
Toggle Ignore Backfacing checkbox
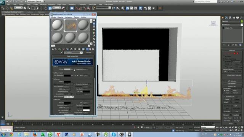point(224,59)
